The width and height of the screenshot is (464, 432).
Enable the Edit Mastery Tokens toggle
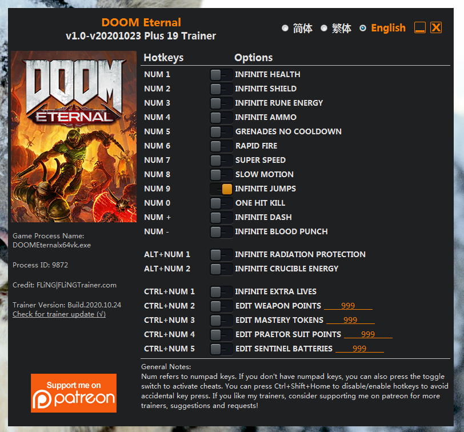tap(221, 321)
